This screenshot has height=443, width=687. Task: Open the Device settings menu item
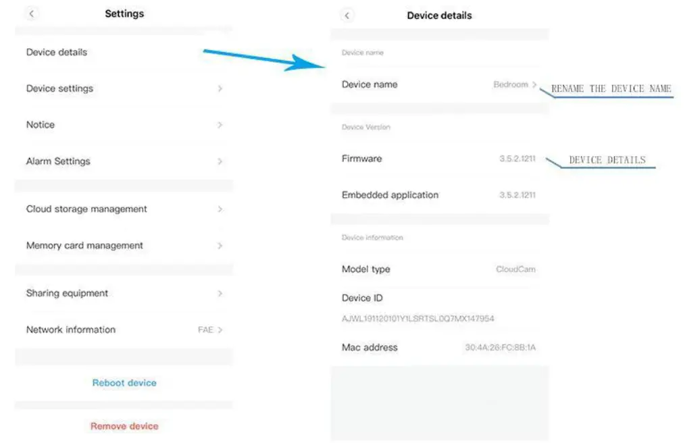(x=59, y=88)
